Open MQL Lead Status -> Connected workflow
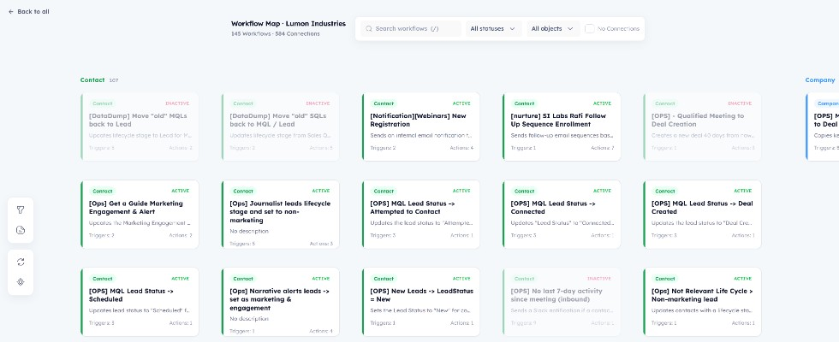The width and height of the screenshot is (839, 342). [x=562, y=215]
